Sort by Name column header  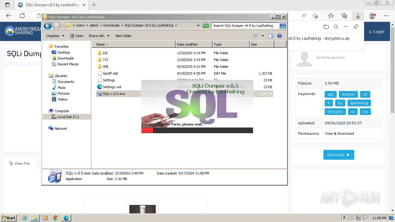coord(133,44)
